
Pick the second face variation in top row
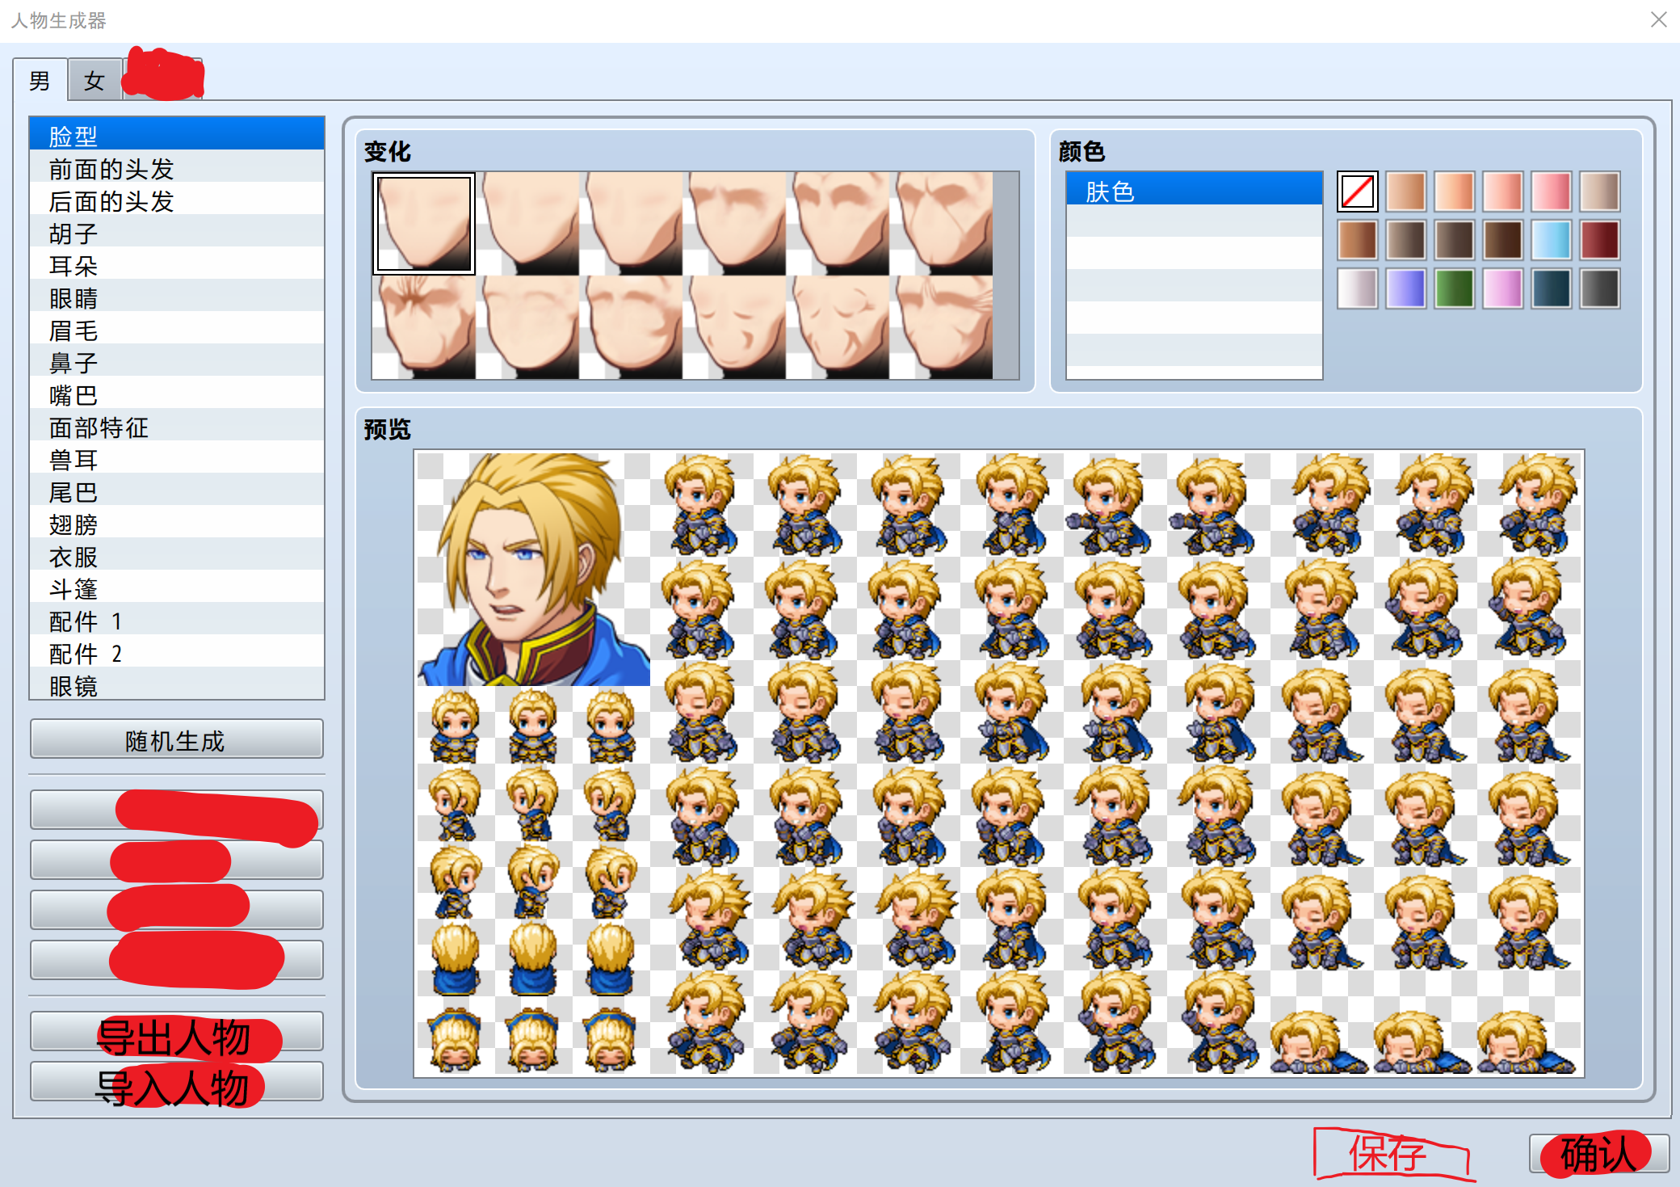point(527,224)
